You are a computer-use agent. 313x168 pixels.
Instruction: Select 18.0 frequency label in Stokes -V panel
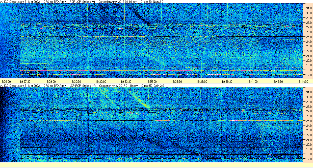[x=309, y=70]
